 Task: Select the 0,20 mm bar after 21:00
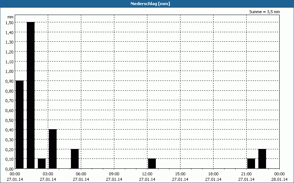[x=262, y=159]
